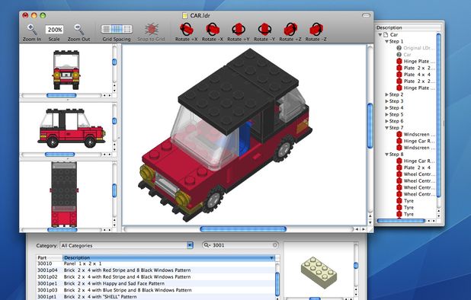The height and width of the screenshot is (300, 471).
Task: Click the parts list vertical scrollbar
Action: [277, 285]
